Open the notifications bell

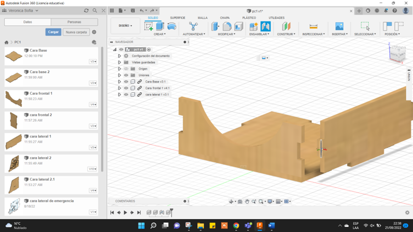pyautogui.click(x=386, y=11)
